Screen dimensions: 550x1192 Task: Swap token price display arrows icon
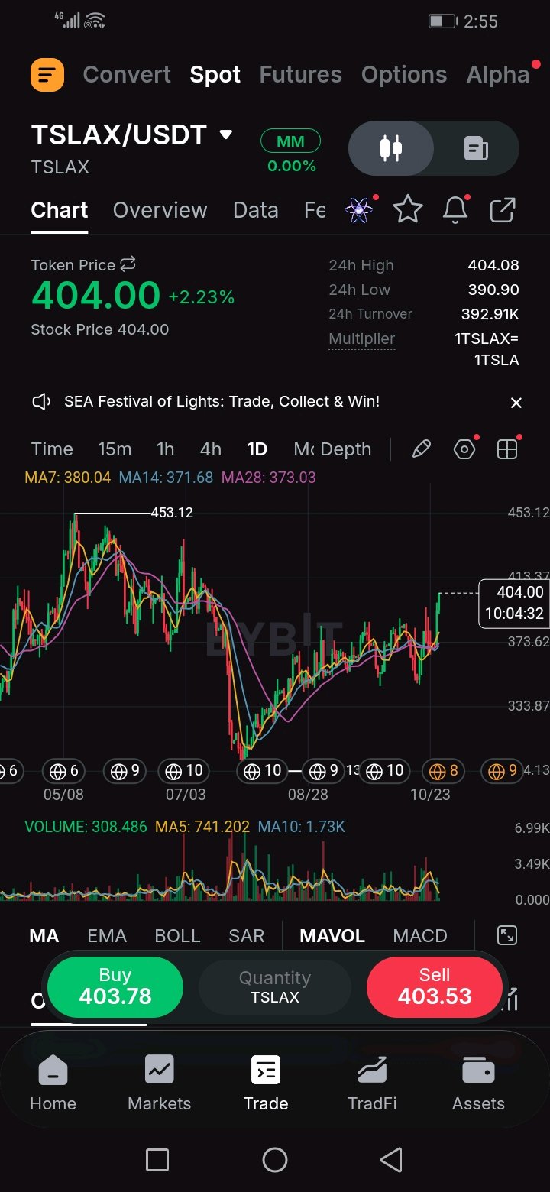(128, 264)
